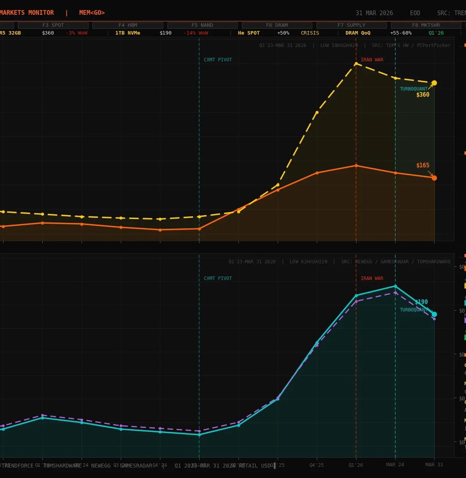
Task: Select the F4 HBM tab
Action: coord(129,25)
